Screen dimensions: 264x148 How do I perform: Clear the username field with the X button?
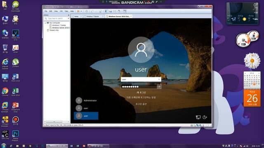pyautogui.click(x=159, y=79)
